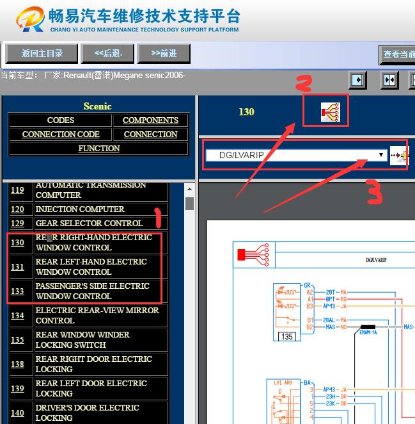Click the DG/LVARIP title in diagram
Image resolution: width=415 pixels, height=424 pixels.
click(376, 260)
